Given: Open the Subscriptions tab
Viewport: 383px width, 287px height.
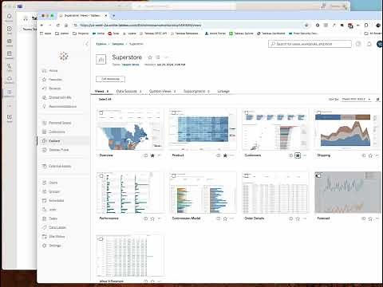Looking at the screenshot, I should click(x=196, y=91).
